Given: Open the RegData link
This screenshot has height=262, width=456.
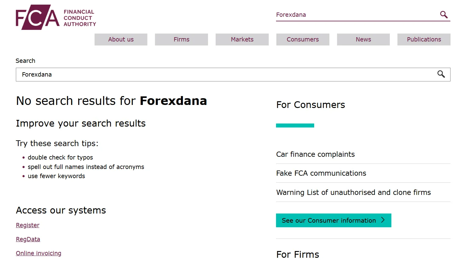Looking at the screenshot, I should [x=28, y=239].
